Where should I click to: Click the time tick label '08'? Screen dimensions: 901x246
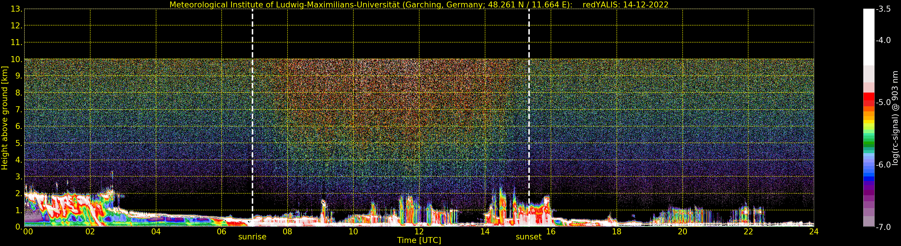pyautogui.click(x=287, y=232)
